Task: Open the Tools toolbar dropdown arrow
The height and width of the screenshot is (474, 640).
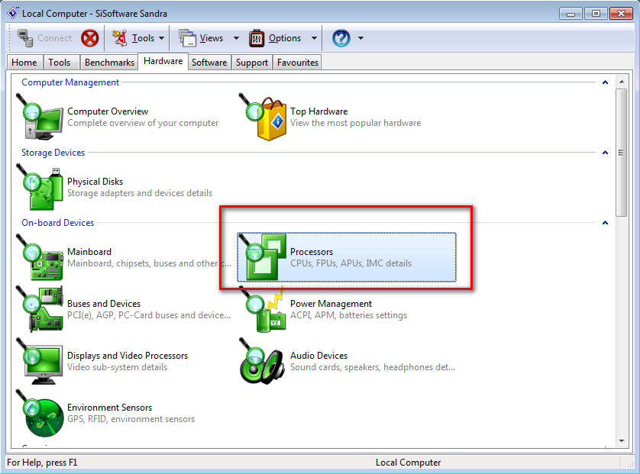Action: pos(162,38)
